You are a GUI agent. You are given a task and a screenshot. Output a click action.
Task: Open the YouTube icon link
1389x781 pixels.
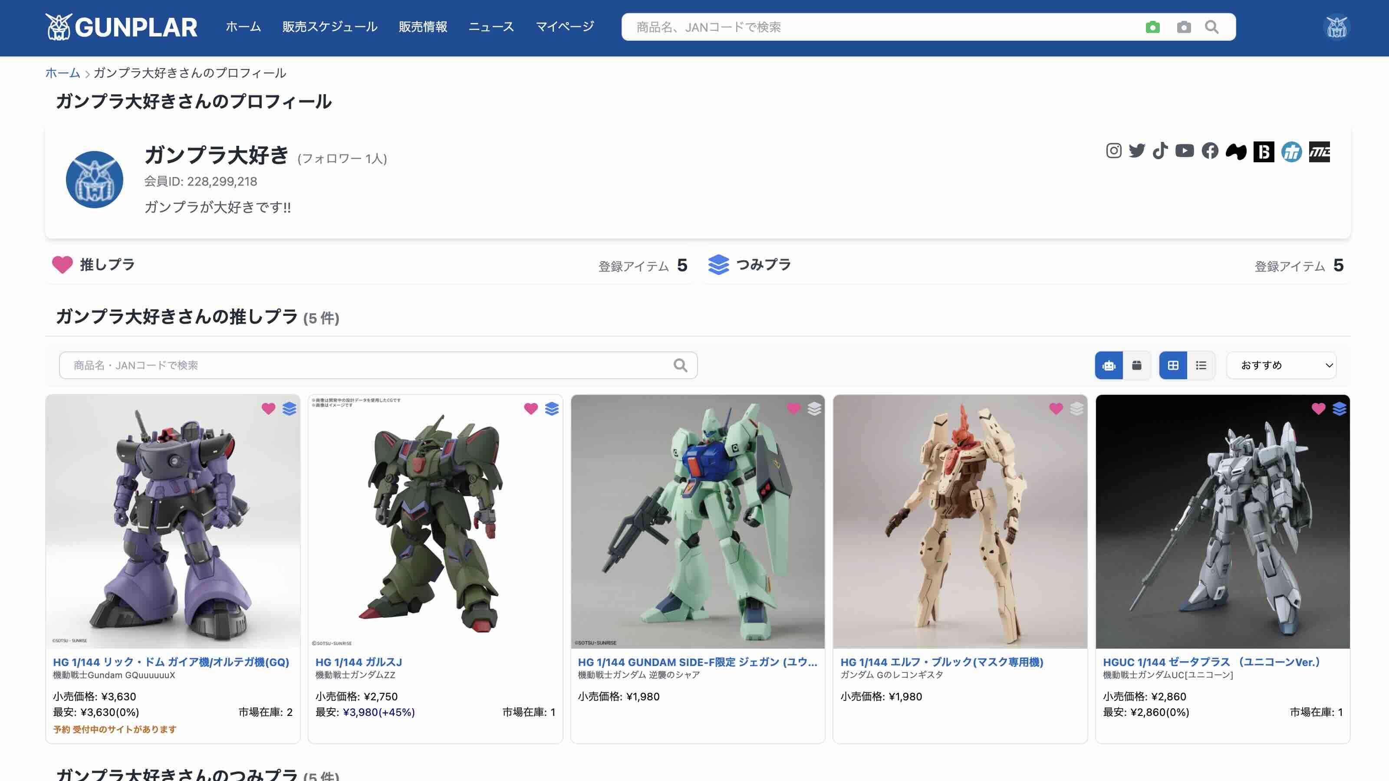point(1184,151)
